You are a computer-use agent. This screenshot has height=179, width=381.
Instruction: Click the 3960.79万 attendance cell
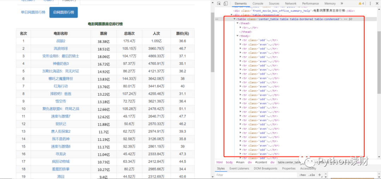pos(156,49)
